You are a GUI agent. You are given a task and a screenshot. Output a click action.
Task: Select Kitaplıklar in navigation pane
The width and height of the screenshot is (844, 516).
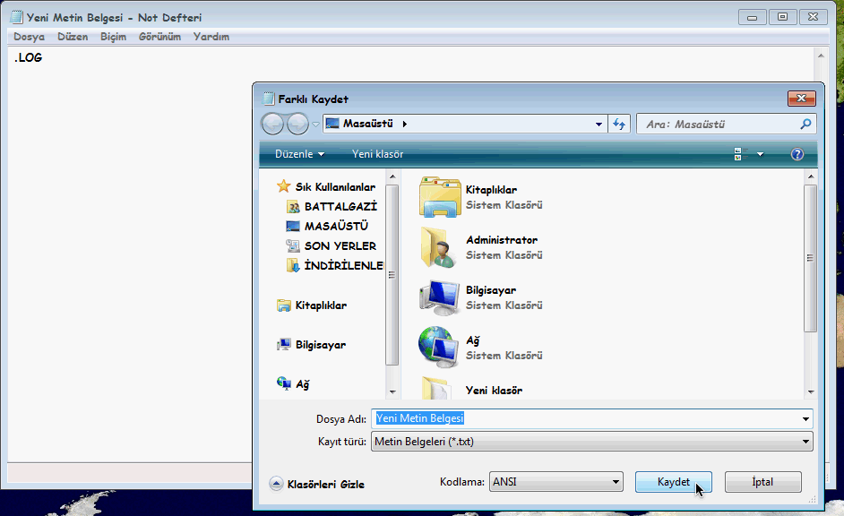click(321, 305)
